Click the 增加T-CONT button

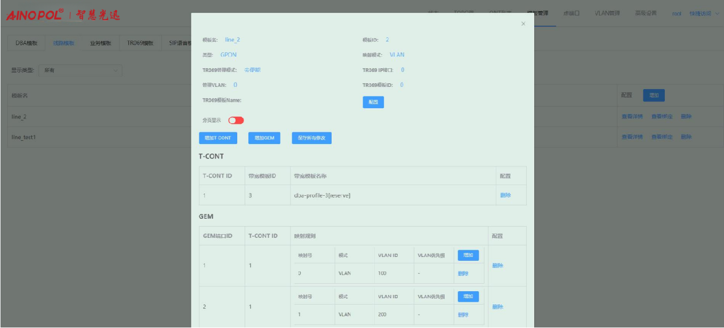point(219,138)
